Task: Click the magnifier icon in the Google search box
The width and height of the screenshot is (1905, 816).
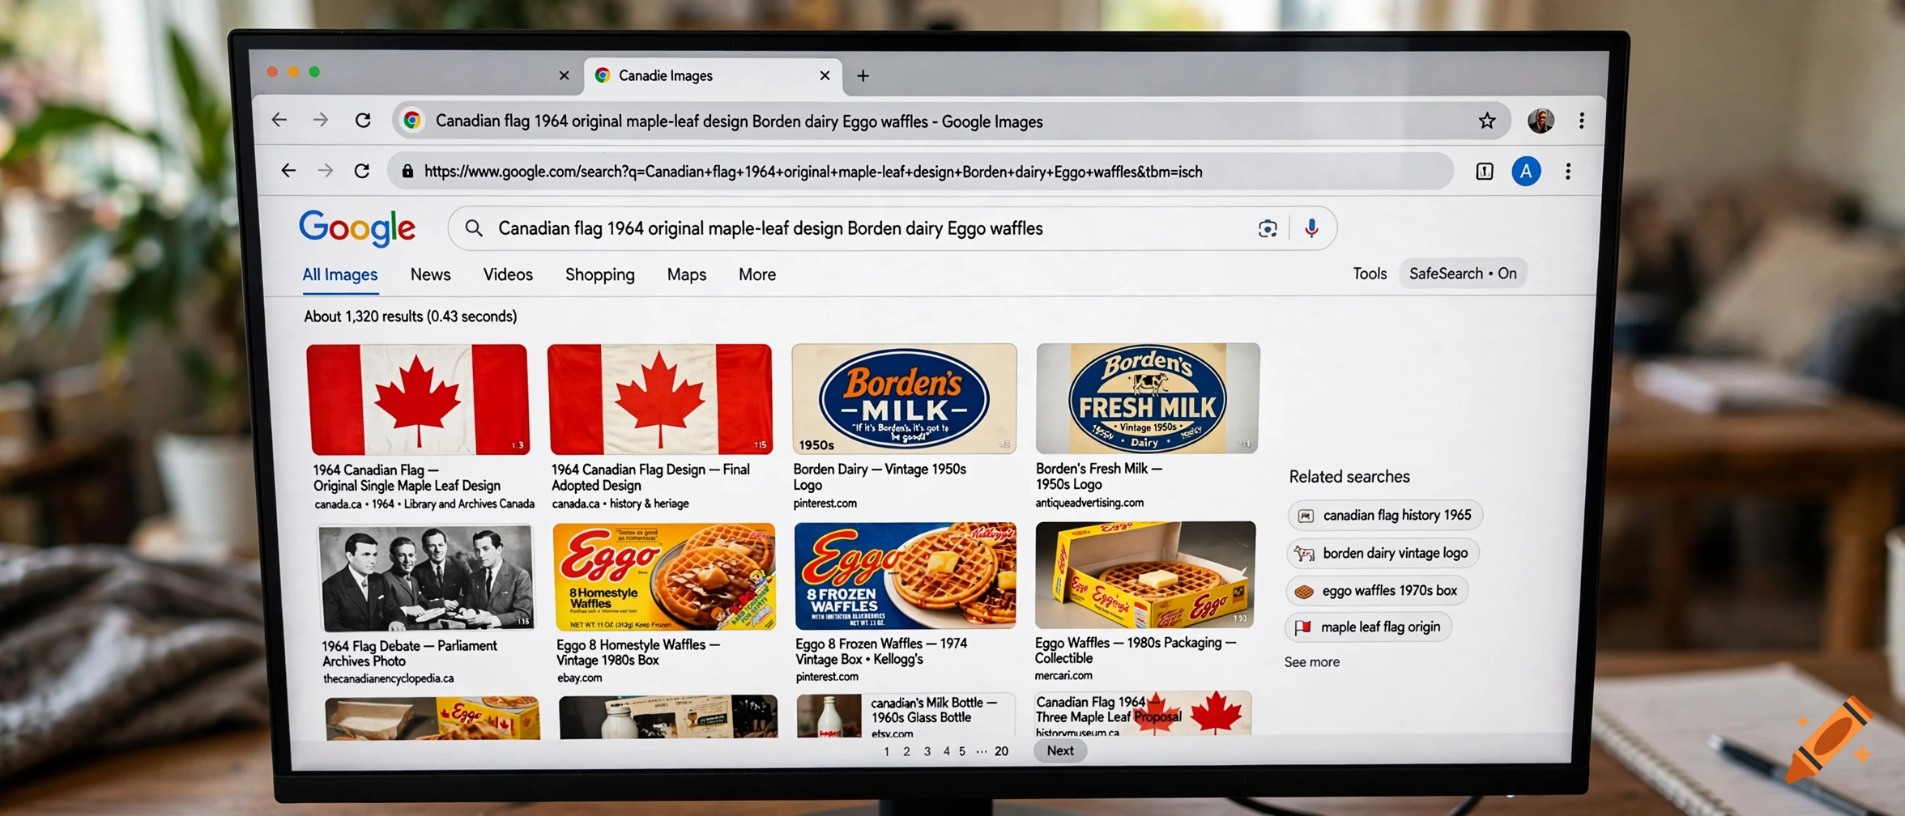Action: [475, 228]
